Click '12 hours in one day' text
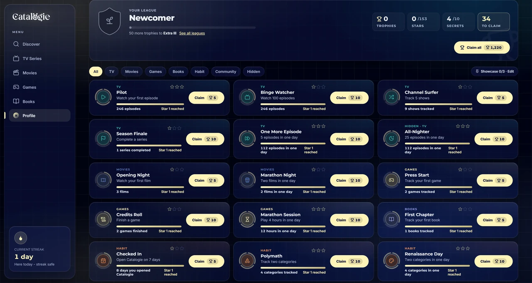 point(278,231)
